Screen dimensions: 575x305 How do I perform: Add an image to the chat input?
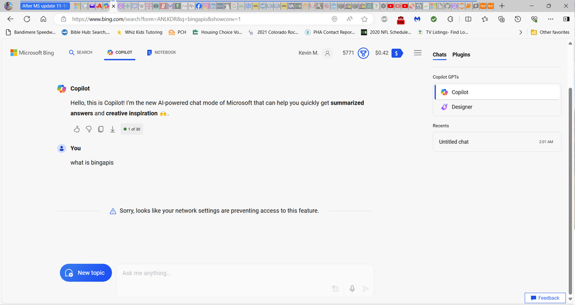pyautogui.click(x=335, y=288)
